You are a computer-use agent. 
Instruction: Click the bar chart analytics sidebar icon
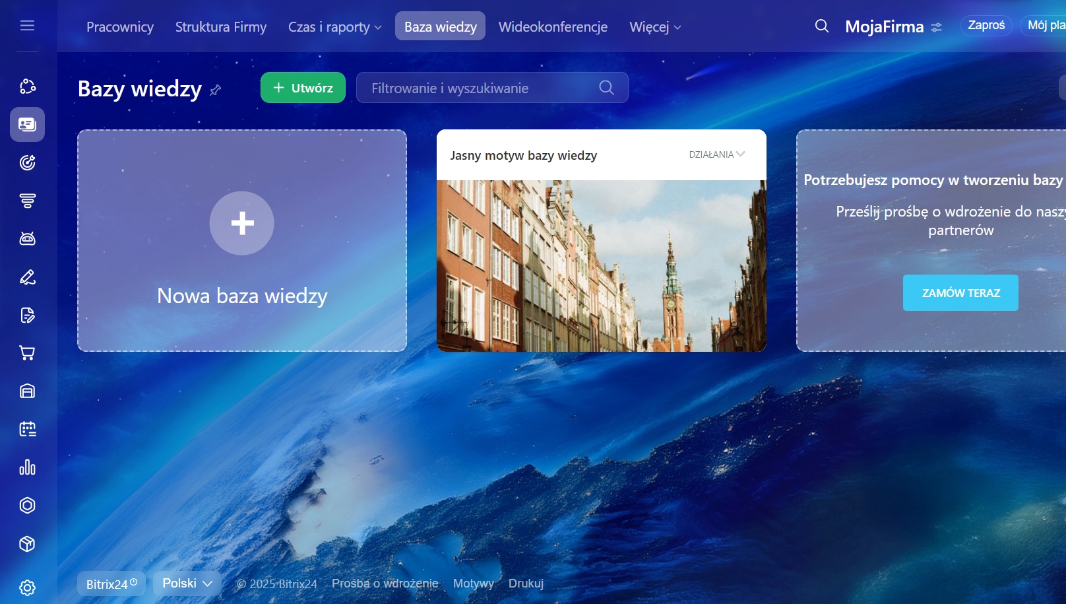coord(27,467)
